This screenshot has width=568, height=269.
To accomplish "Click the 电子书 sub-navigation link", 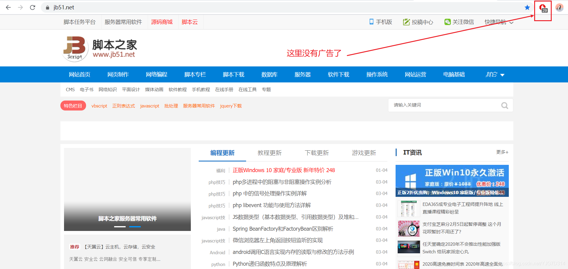I will pos(87,90).
